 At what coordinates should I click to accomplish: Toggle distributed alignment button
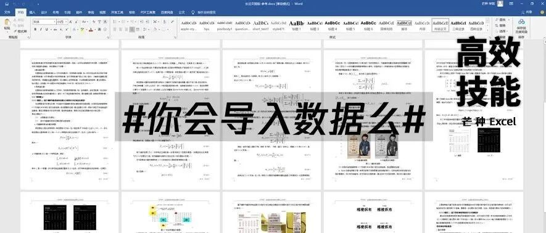click(x=138, y=29)
